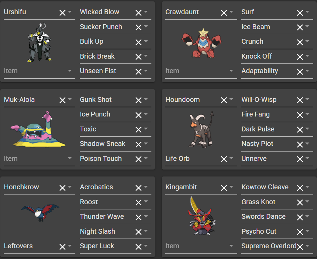Remove the Wicked Blow move
The width and height of the screenshot is (317, 259).
[x=139, y=13]
